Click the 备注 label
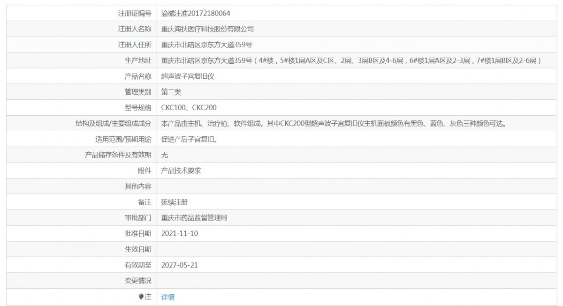 tap(145, 202)
